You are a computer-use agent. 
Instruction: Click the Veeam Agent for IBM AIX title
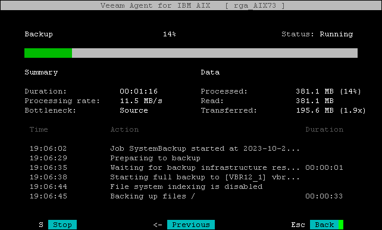[x=155, y=5]
